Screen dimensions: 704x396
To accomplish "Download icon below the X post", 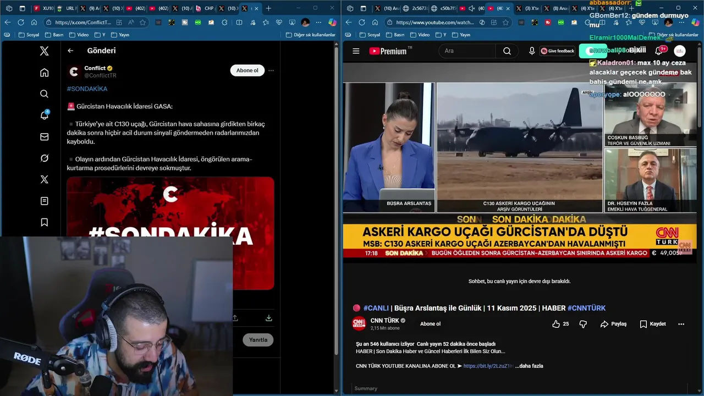I will (268, 318).
